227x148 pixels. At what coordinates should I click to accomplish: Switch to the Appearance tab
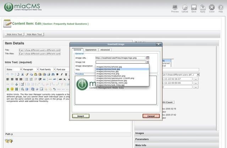[x=91, y=50]
